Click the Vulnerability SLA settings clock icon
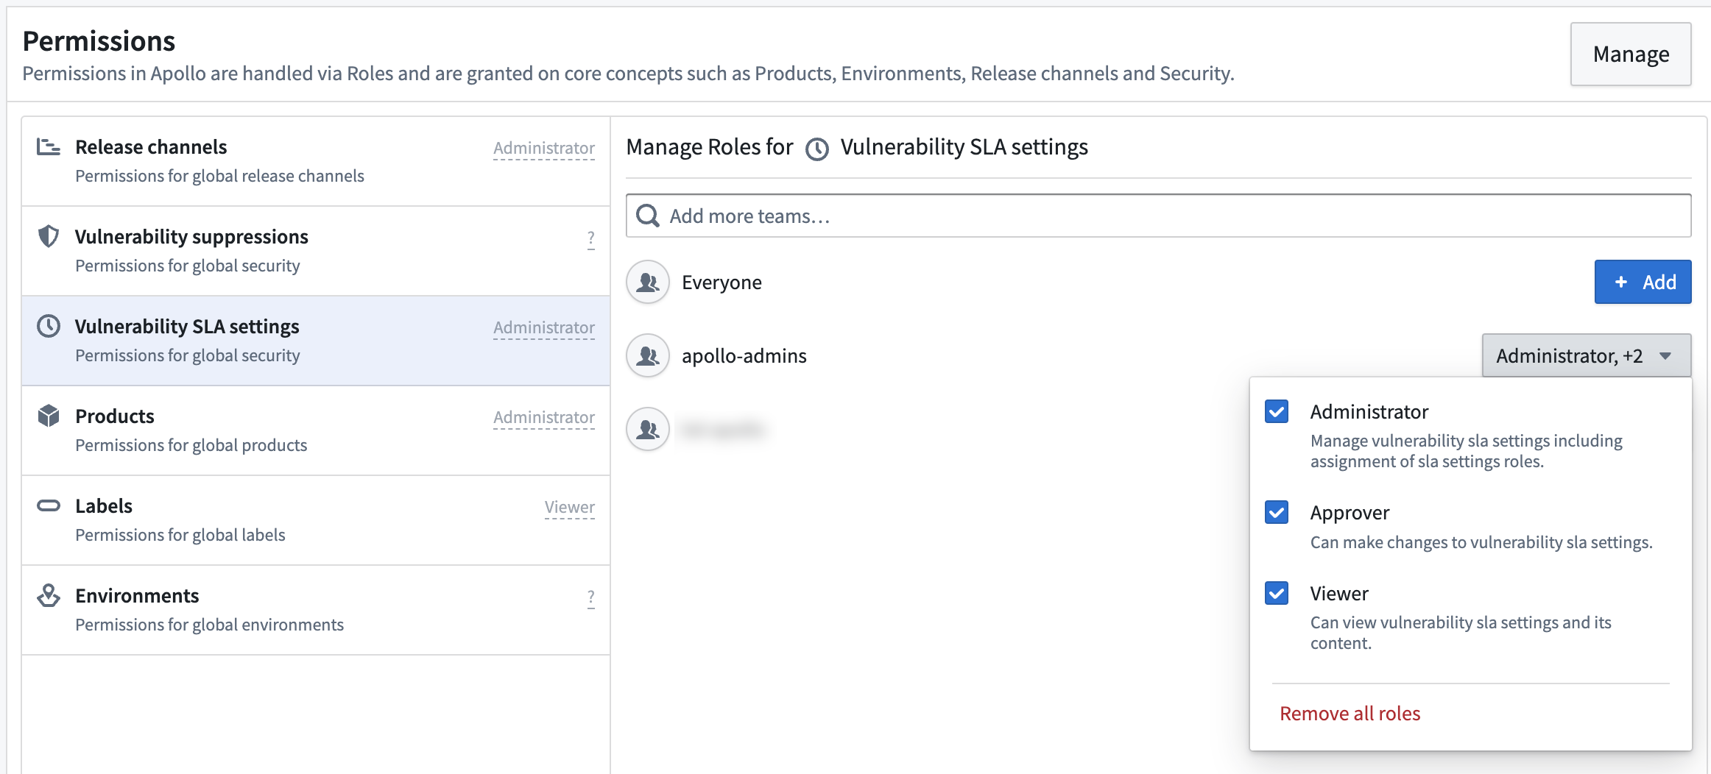The image size is (1711, 774). tap(49, 326)
